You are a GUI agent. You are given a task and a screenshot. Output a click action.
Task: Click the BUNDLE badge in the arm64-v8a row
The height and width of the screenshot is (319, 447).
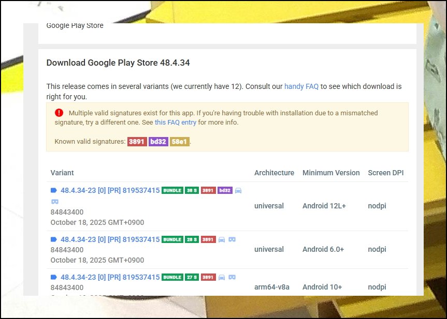(x=172, y=277)
